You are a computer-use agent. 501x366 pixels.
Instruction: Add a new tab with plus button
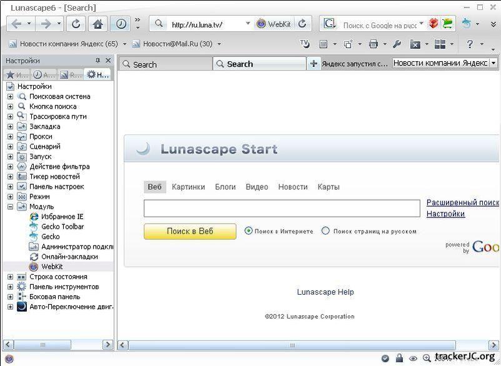(x=314, y=64)
